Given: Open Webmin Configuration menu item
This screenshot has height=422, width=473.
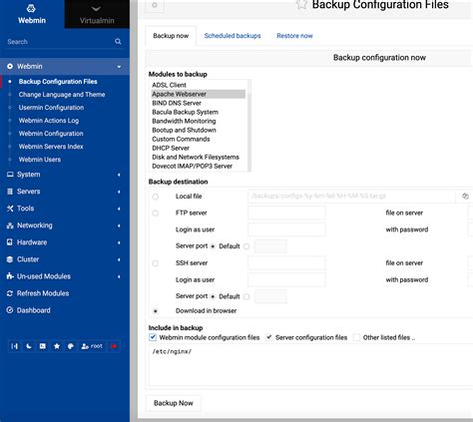Looking at the screenshot, I should tap(51, 134).
